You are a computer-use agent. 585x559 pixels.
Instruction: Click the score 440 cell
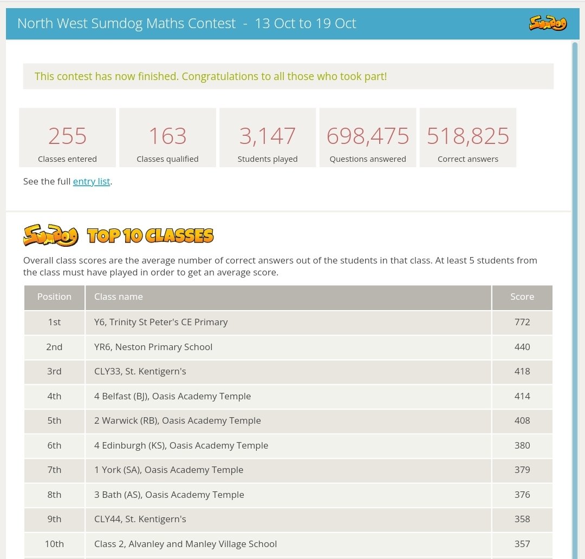522,347
